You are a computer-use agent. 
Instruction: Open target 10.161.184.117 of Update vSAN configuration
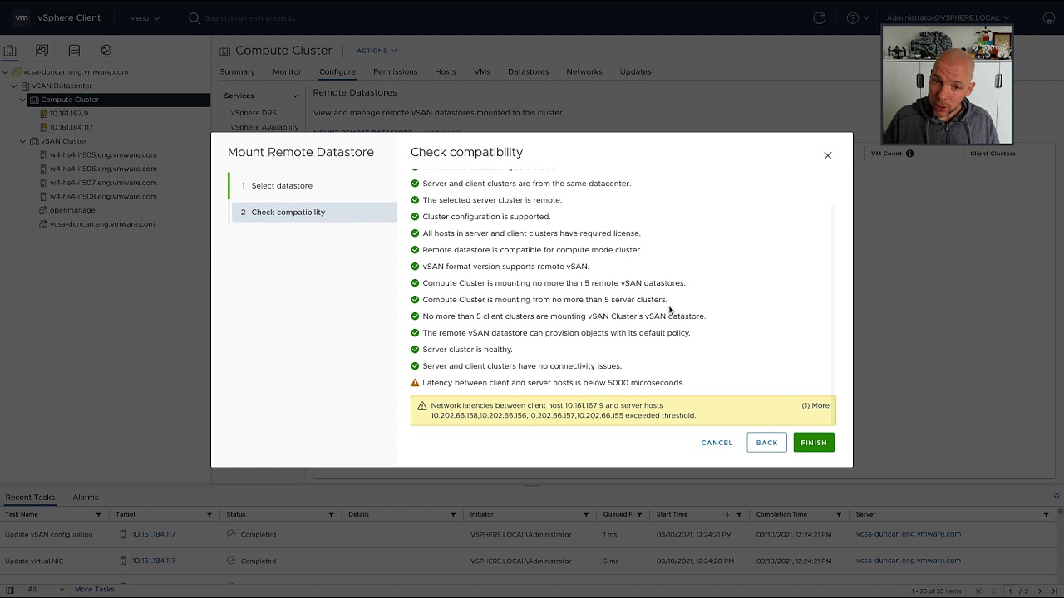point(153,534)
